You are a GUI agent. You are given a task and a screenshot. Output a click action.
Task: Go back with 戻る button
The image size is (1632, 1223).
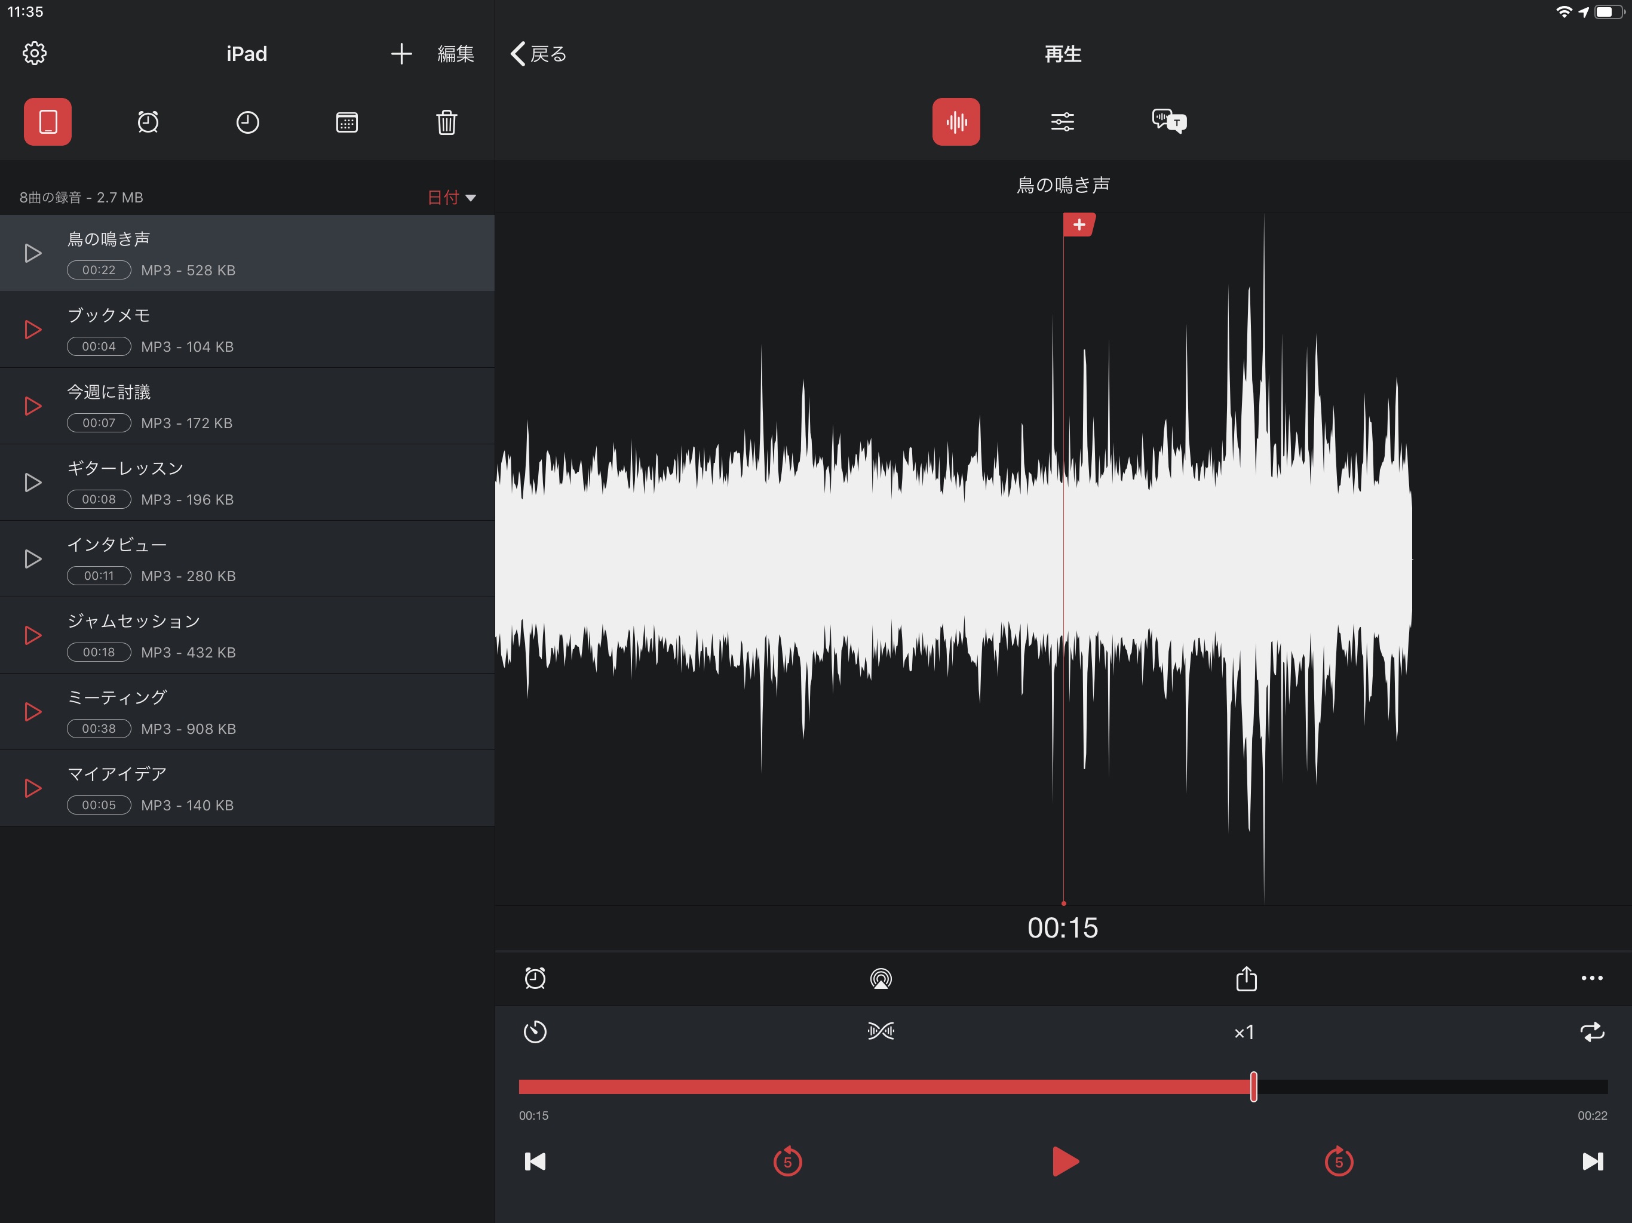coord(539,54)
